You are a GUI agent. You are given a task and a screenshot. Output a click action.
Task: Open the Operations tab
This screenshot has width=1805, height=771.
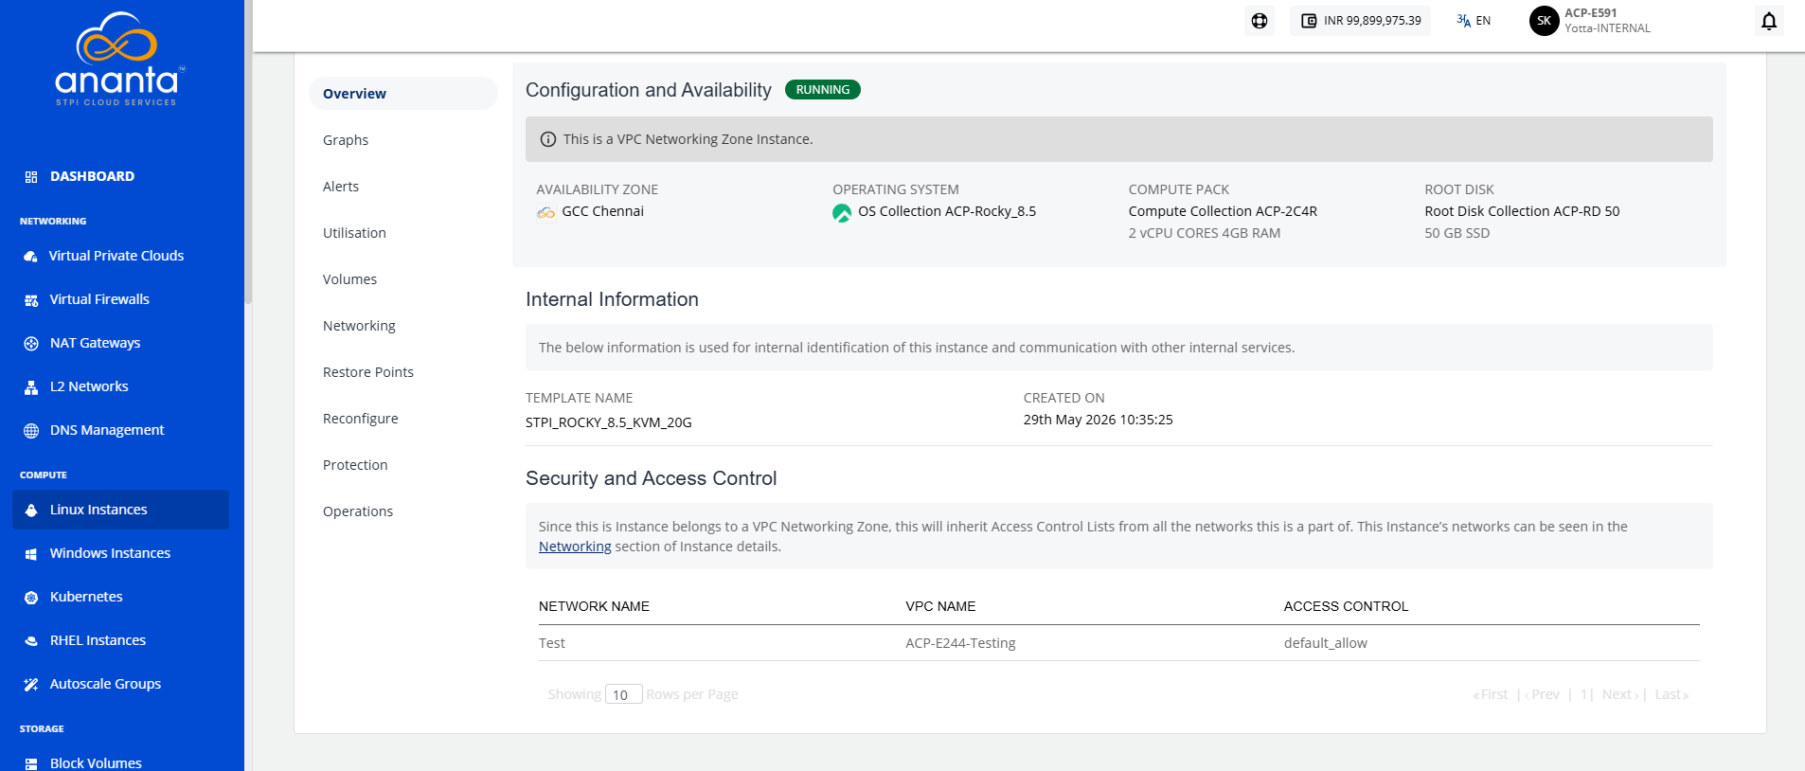click(358, 511)
